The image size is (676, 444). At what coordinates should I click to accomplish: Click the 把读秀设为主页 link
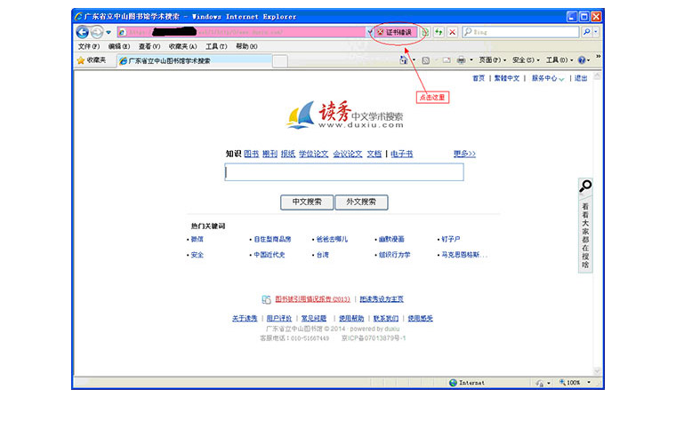tap(382, 299)
